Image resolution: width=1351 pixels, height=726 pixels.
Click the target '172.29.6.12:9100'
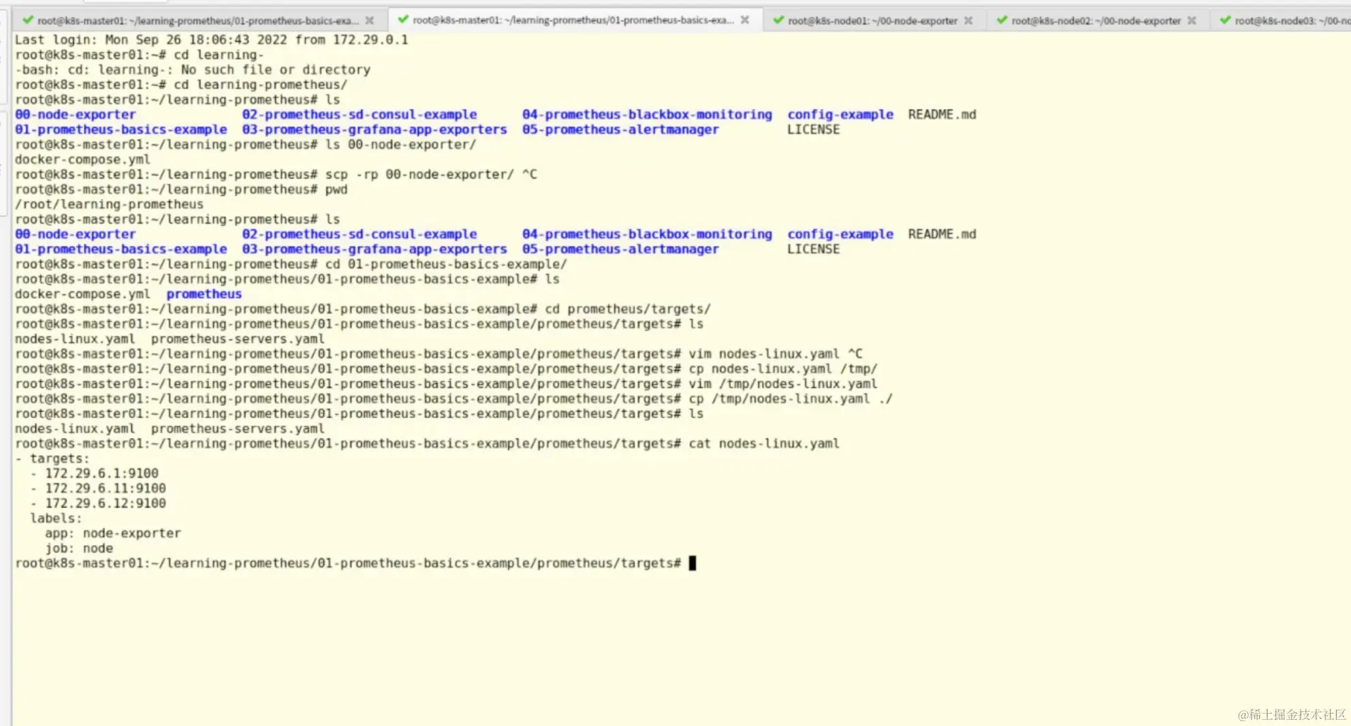coord(106,505)
